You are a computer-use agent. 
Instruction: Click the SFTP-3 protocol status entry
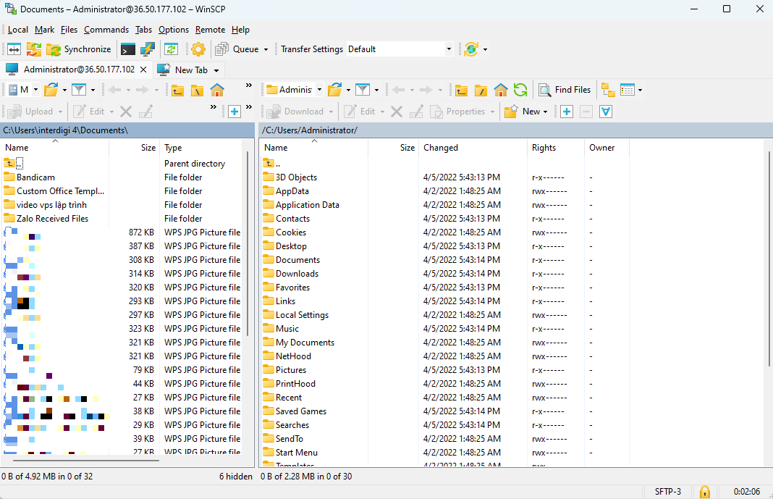pos(668,492)
